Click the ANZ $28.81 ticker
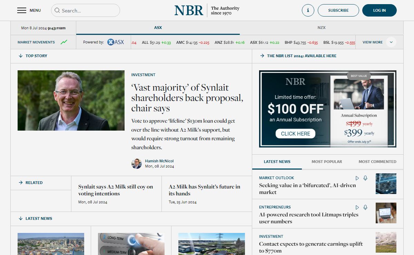The width and height of the screenshot is (414, 255). click(x=229, y=42)
